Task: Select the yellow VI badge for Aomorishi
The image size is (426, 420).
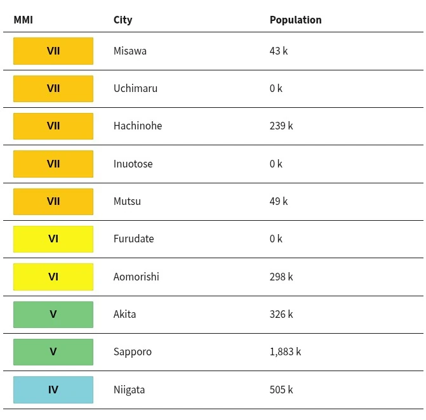Action: [53, 277]
